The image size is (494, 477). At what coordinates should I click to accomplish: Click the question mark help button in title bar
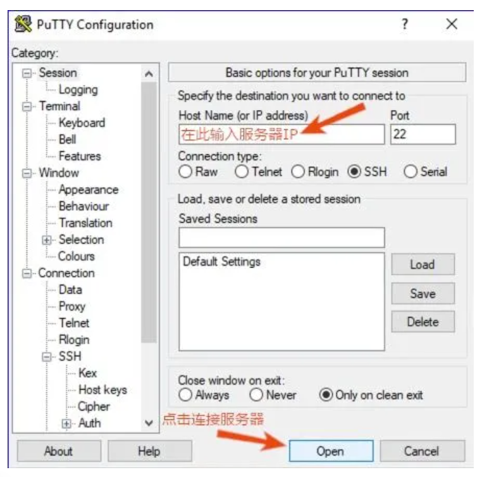click(405, 24)
